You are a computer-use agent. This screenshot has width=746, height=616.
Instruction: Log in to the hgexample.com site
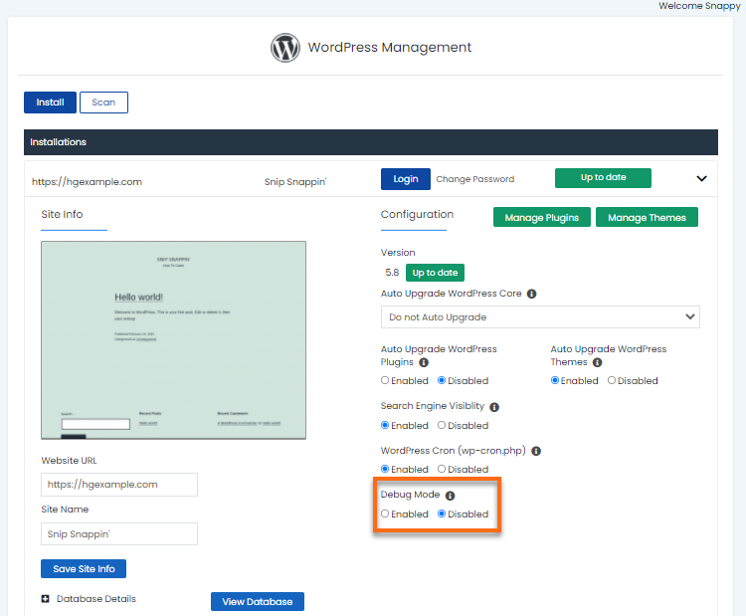click(x=406, y=179)
